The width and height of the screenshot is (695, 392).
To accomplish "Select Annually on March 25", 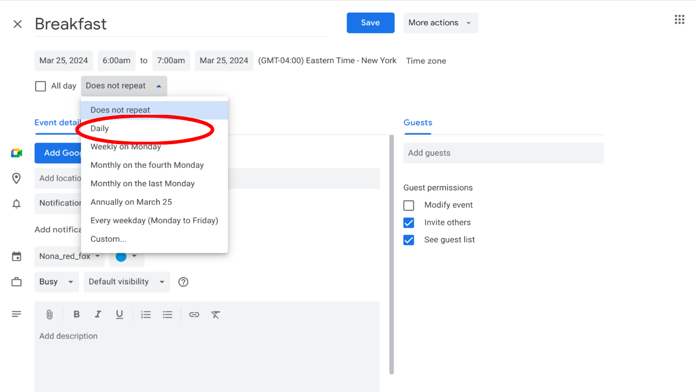I will click(155, 202).
